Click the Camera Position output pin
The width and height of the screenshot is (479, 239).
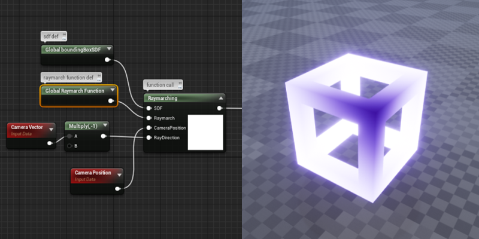point(118,189)
